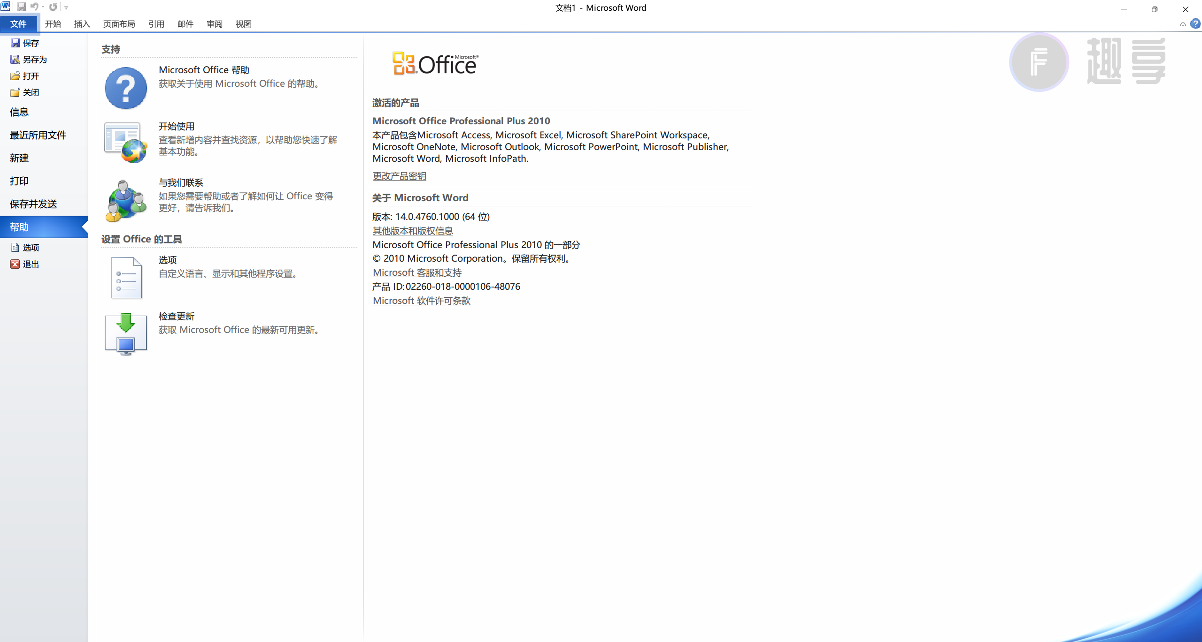Click the blue question mark Office Help icon
The width and height of the screenshot is (1202, 642).
[125, 88]
